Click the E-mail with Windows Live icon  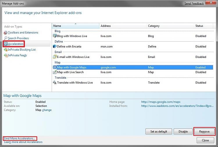coord(55,57)
